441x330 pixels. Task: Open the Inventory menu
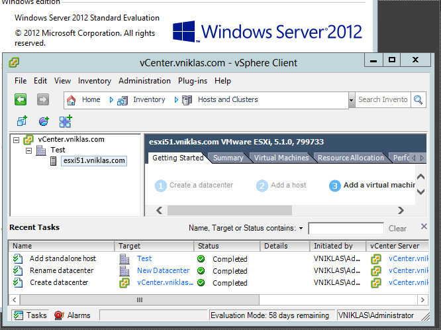click(95, 81)
